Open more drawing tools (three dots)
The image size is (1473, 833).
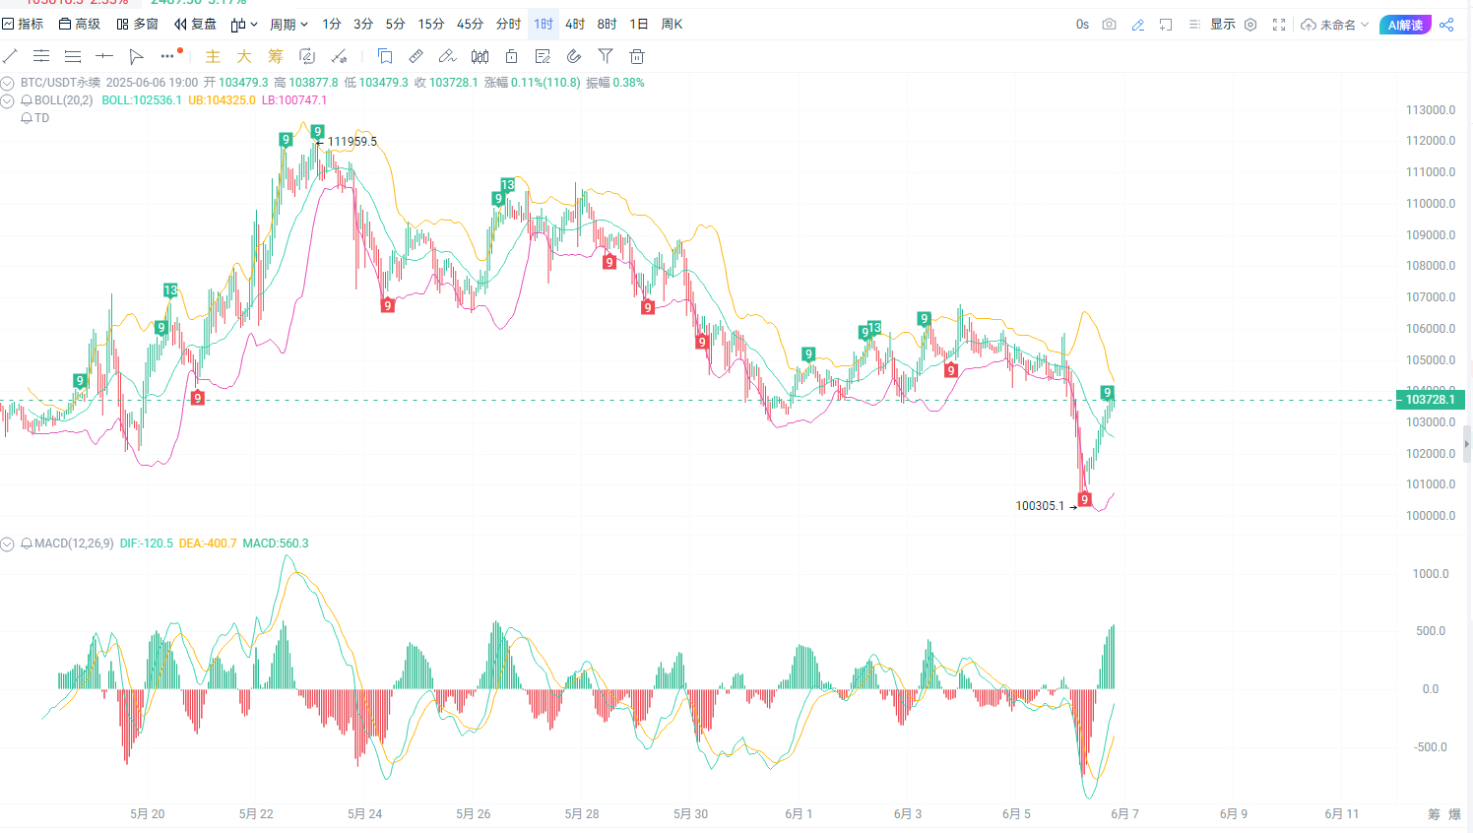tap(168, 56)
